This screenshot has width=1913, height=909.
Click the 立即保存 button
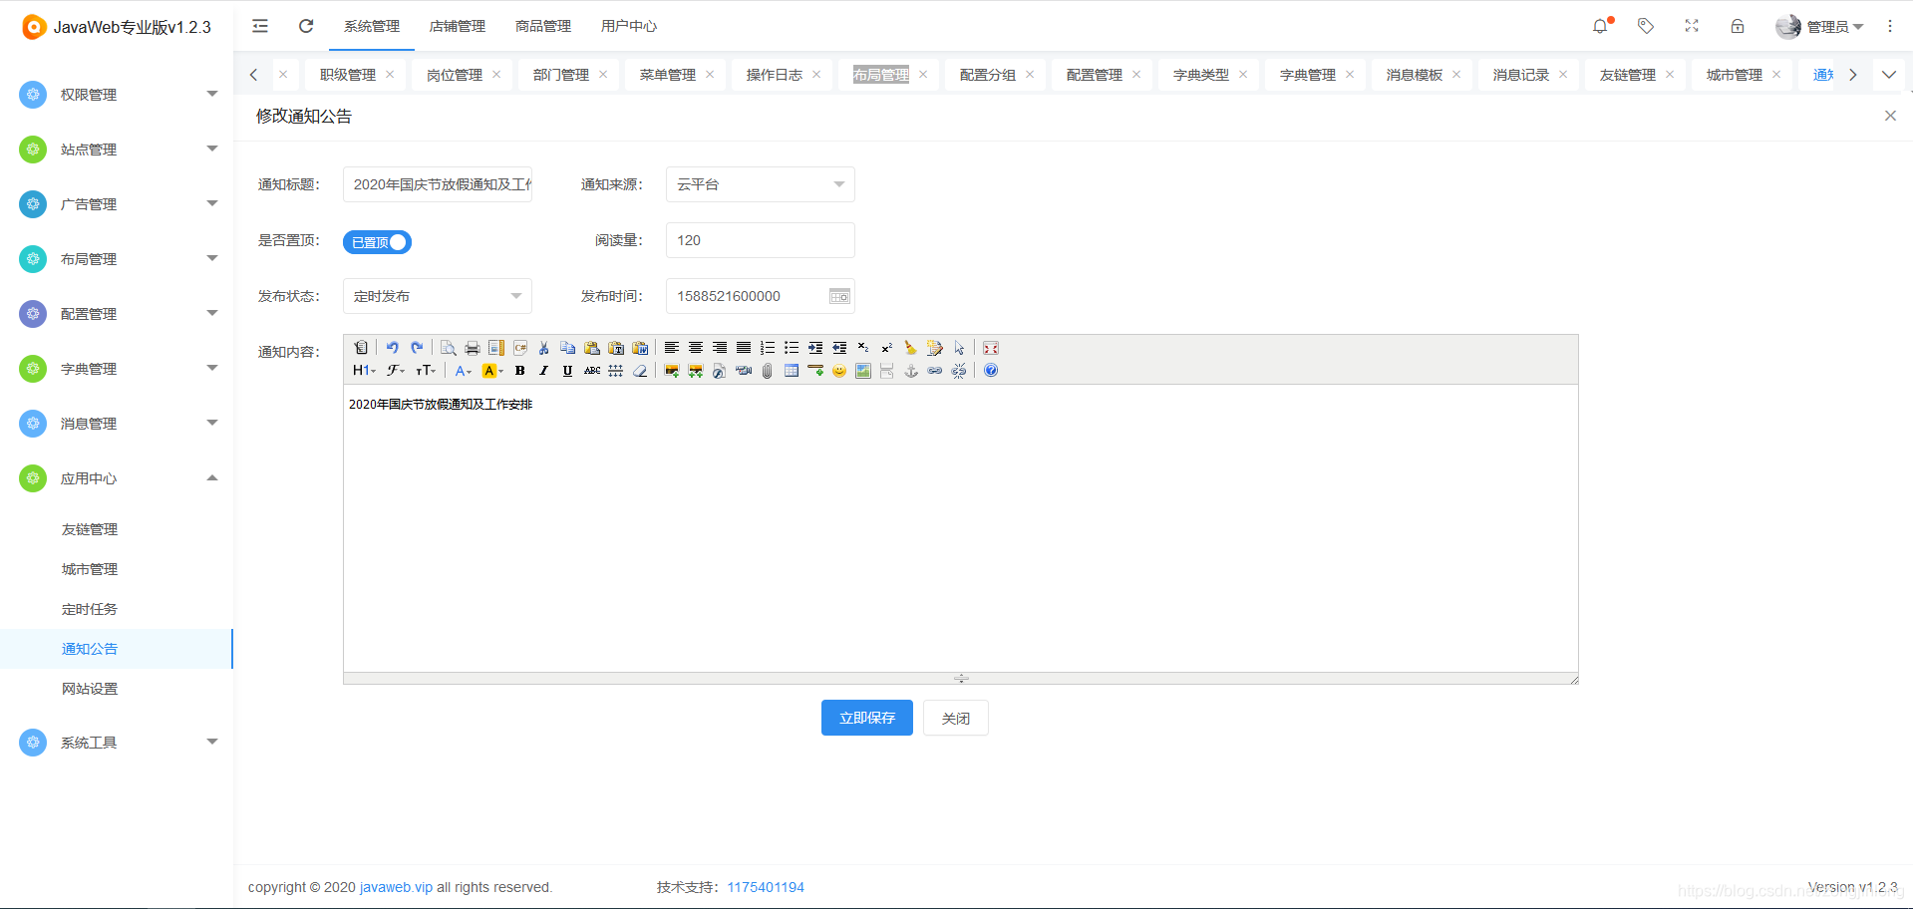click(x=867, y=718)
